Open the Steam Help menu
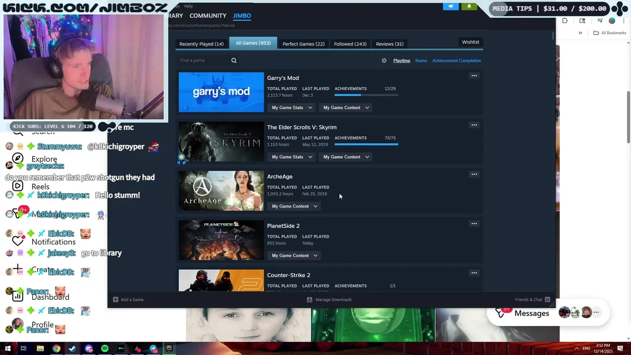 pyautogui.click(x=188, y=6)
